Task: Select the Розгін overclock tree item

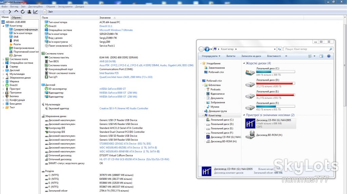Action: pyautogui.click(x=17, y=44)
